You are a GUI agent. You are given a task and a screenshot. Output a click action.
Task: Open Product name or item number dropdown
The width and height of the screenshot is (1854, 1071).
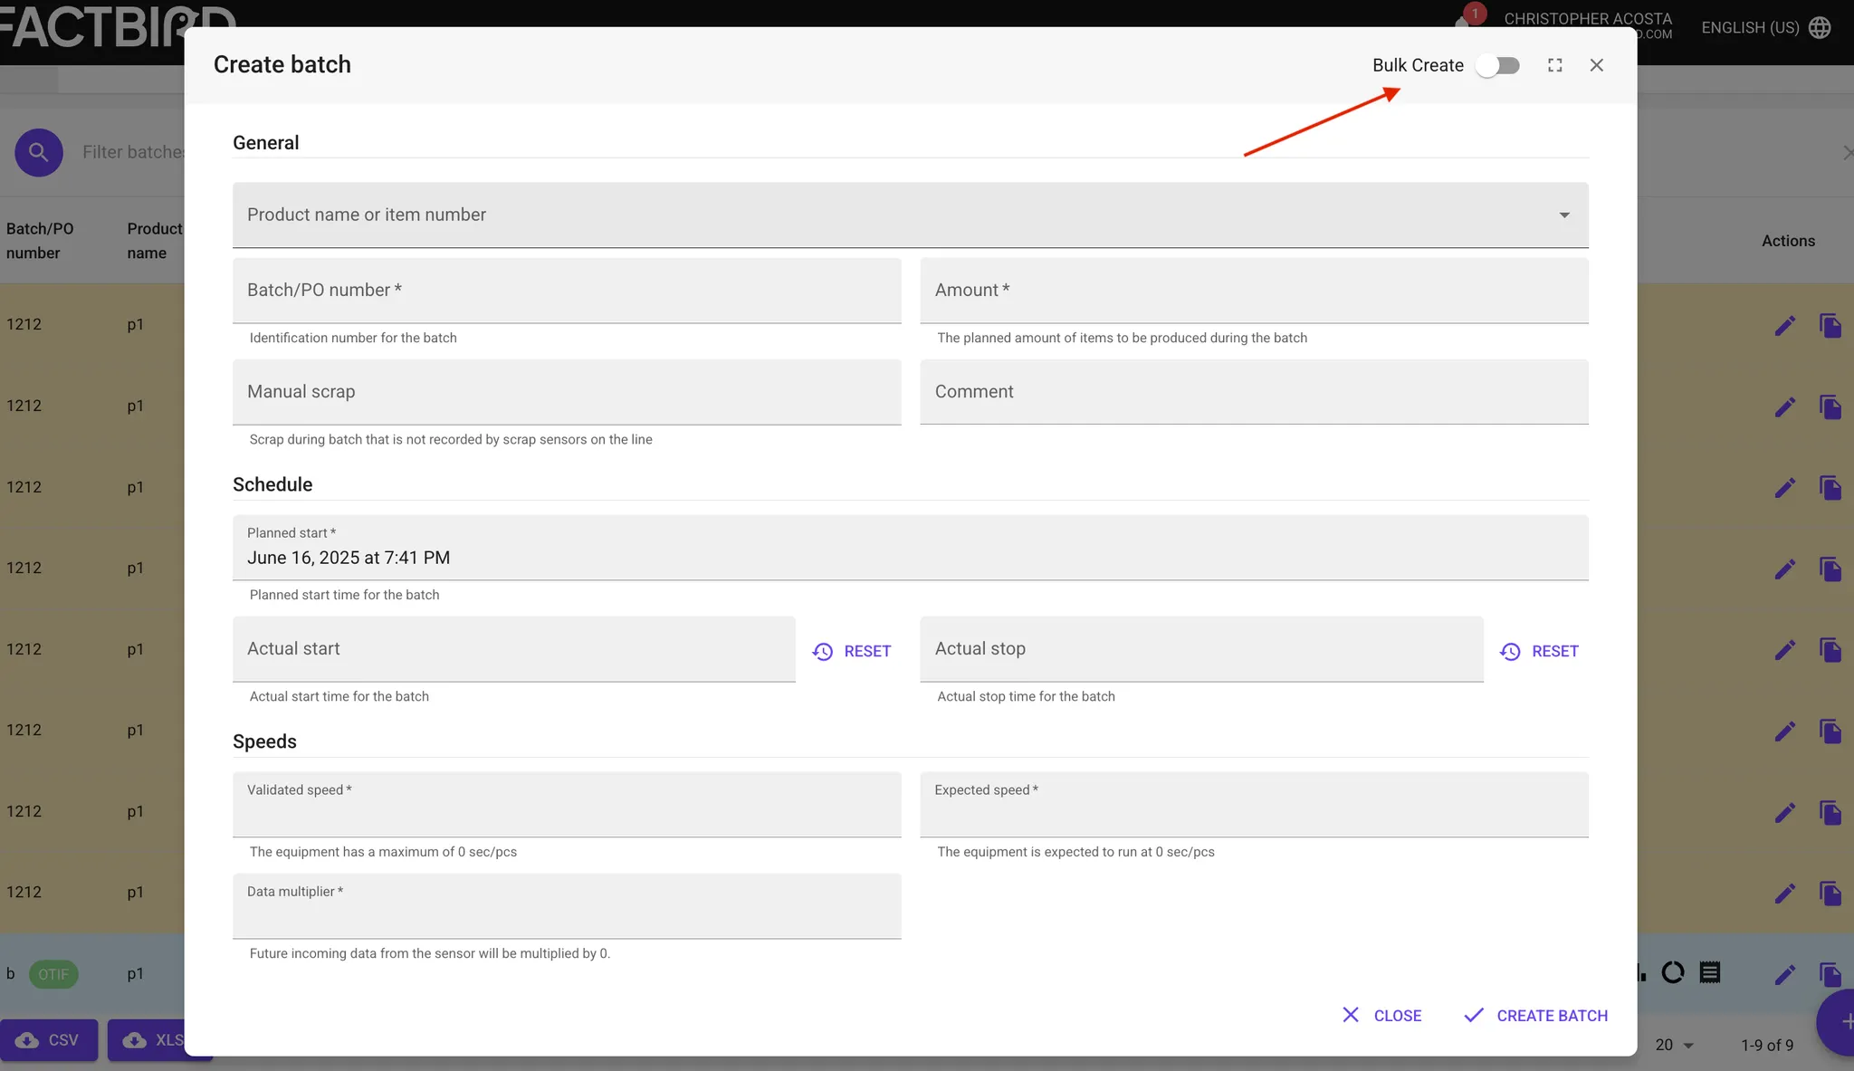[x=910, y=215]
